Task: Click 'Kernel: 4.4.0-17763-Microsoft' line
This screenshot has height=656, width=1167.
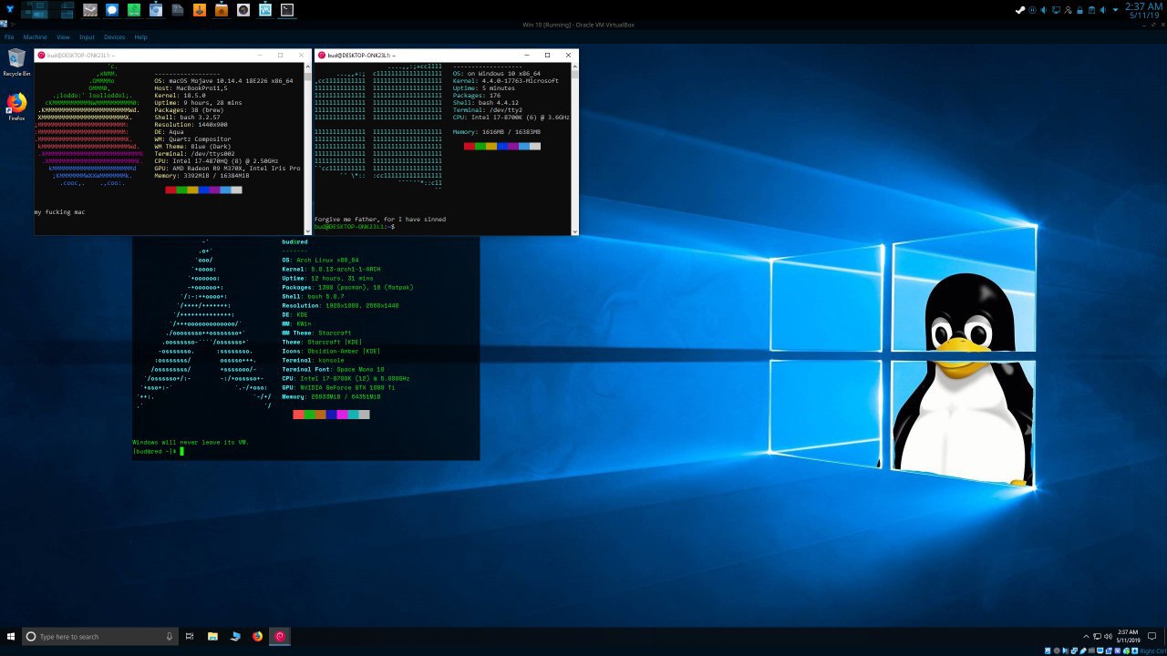Action: click(505, 81)
